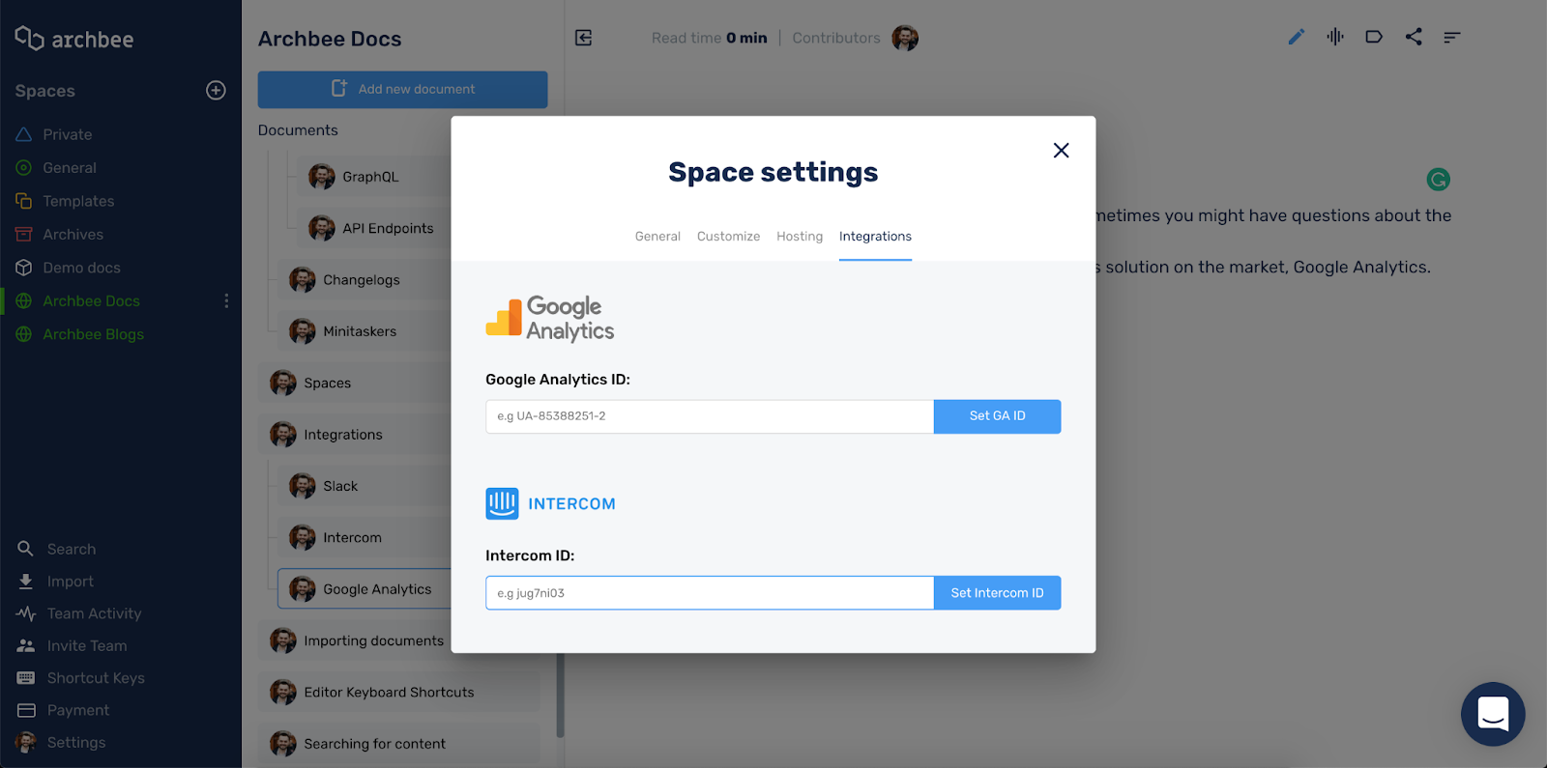Switch to the Customize tab

(728, 237)
